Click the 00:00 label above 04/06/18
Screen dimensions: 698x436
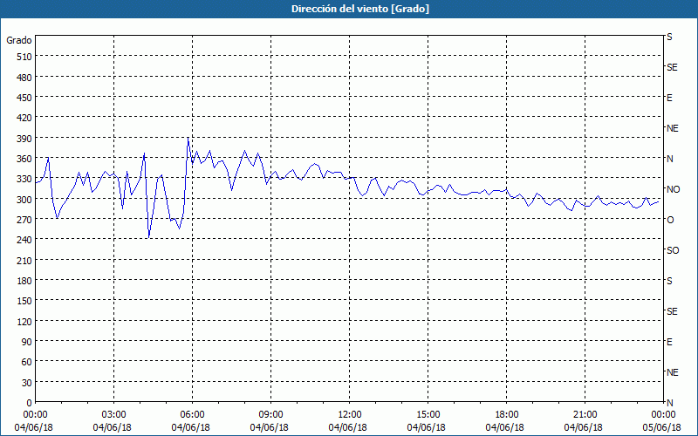coord(33,415)
